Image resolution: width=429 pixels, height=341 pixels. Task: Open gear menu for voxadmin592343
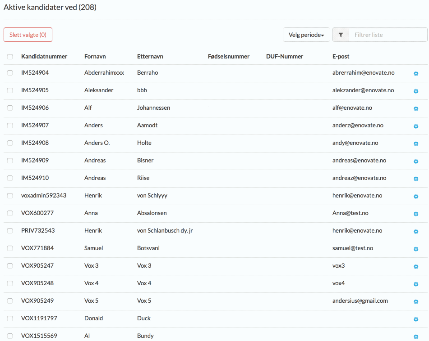click(x=416, y=196)
